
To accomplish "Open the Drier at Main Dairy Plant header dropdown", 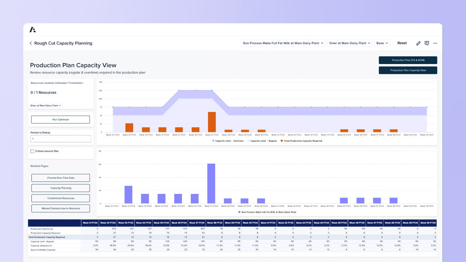I will pos(350,43).
